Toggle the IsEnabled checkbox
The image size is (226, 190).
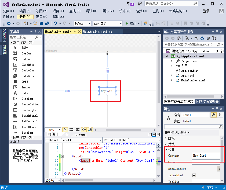194,175
